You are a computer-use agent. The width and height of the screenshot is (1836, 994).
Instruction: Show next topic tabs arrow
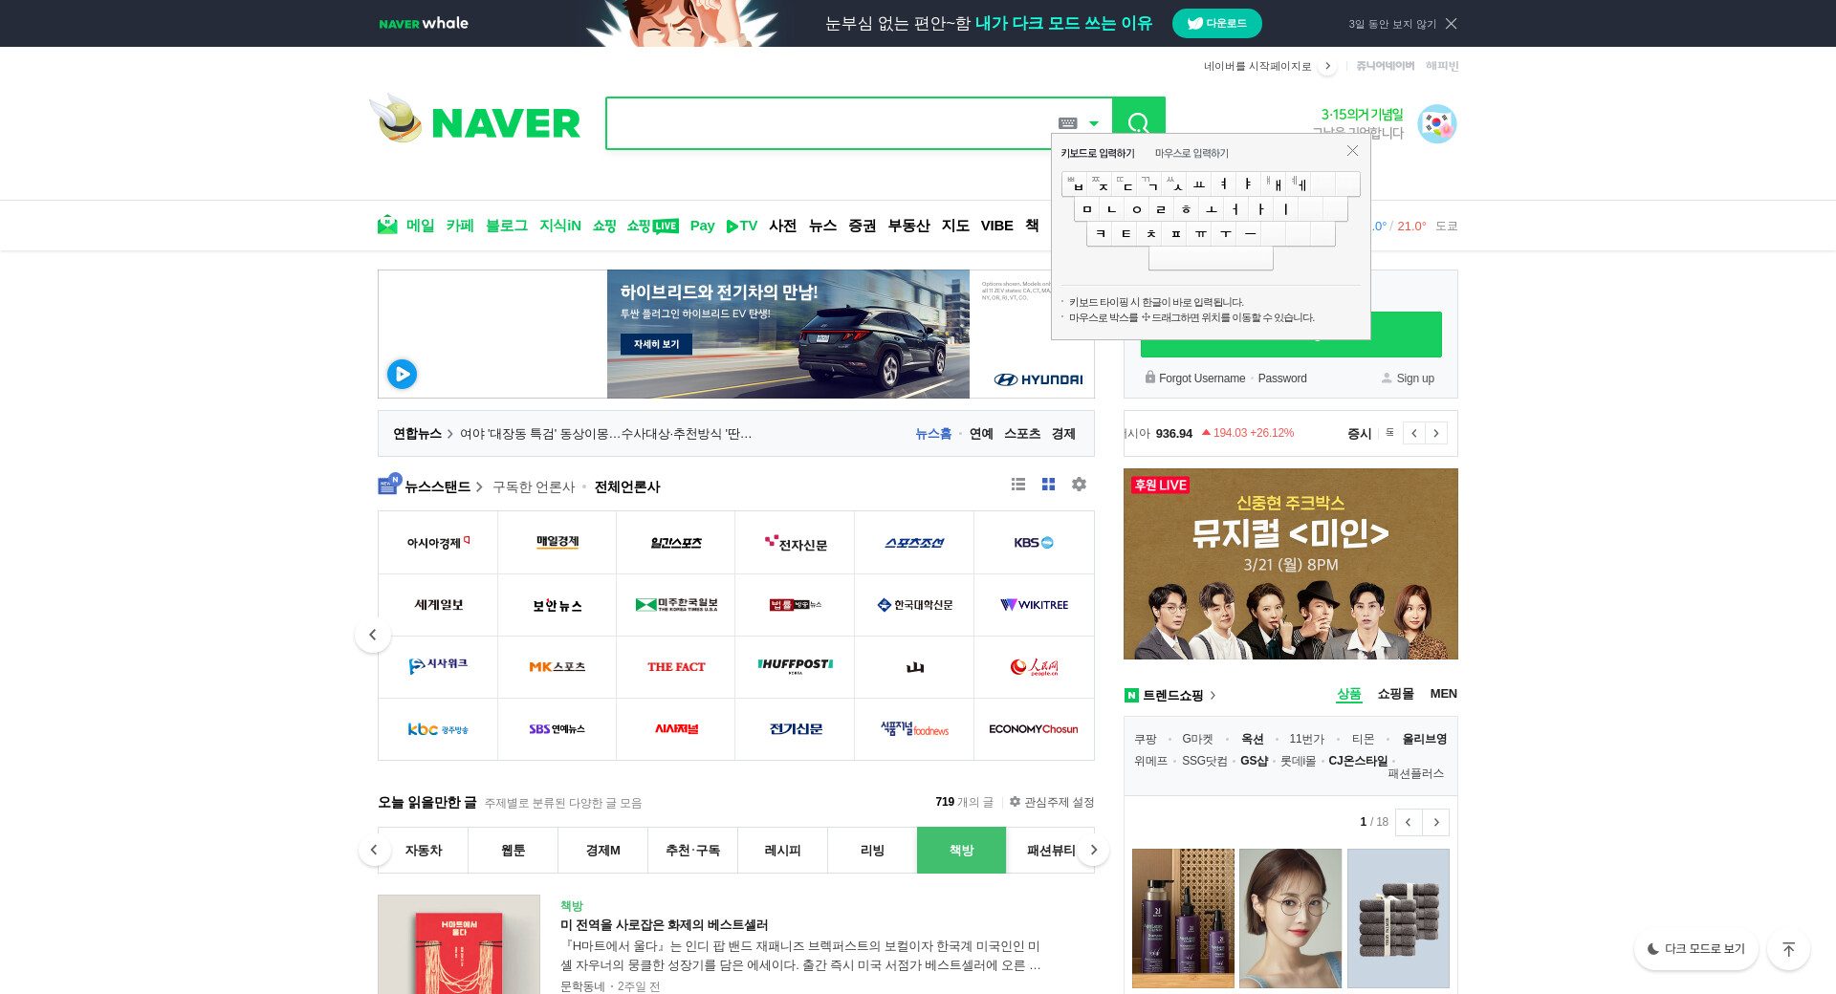tap(1093, 850)
